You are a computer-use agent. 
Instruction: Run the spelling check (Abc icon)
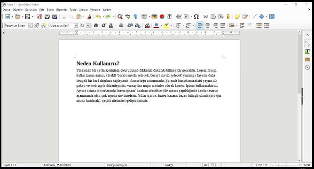(x=127, y=16)
